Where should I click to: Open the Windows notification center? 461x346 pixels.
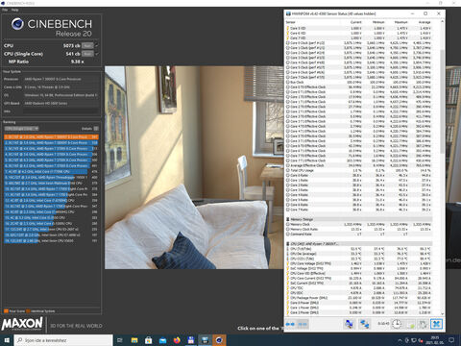(451, 340)
